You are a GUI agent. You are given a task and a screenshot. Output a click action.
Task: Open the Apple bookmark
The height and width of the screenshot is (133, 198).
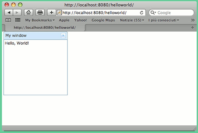click(x=64, y=20)
